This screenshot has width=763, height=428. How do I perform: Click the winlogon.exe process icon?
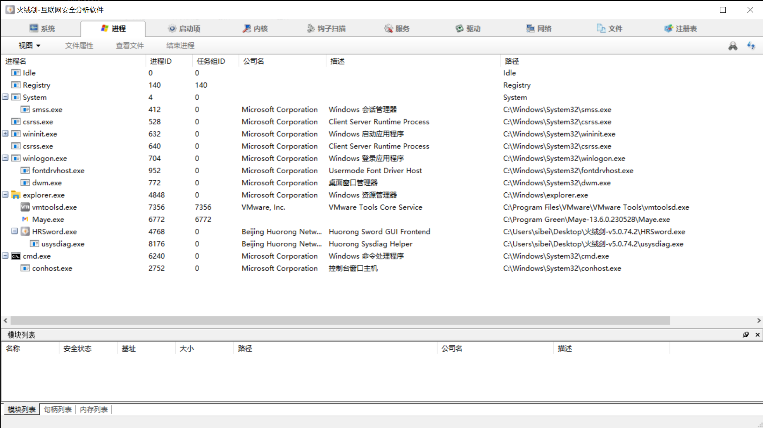(16, 158)
